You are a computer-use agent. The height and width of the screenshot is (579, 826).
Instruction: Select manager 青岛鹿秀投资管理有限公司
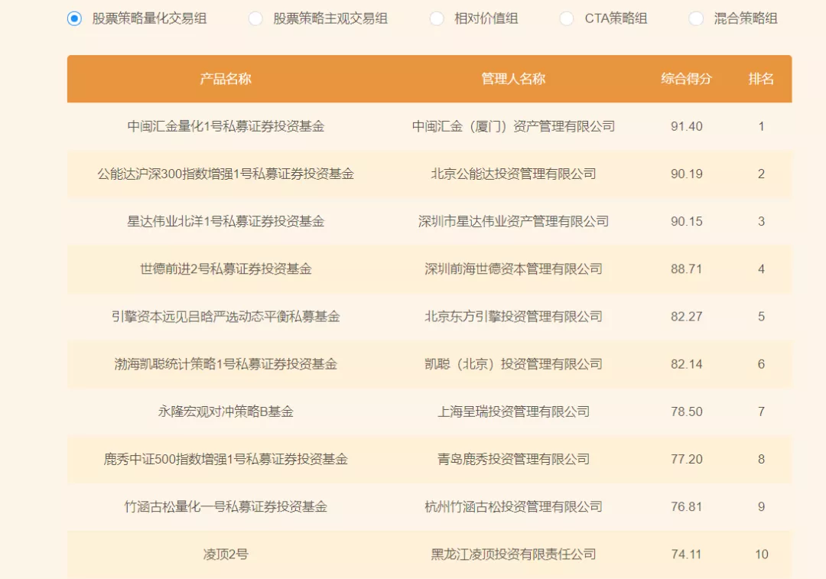tap(513, 460)
